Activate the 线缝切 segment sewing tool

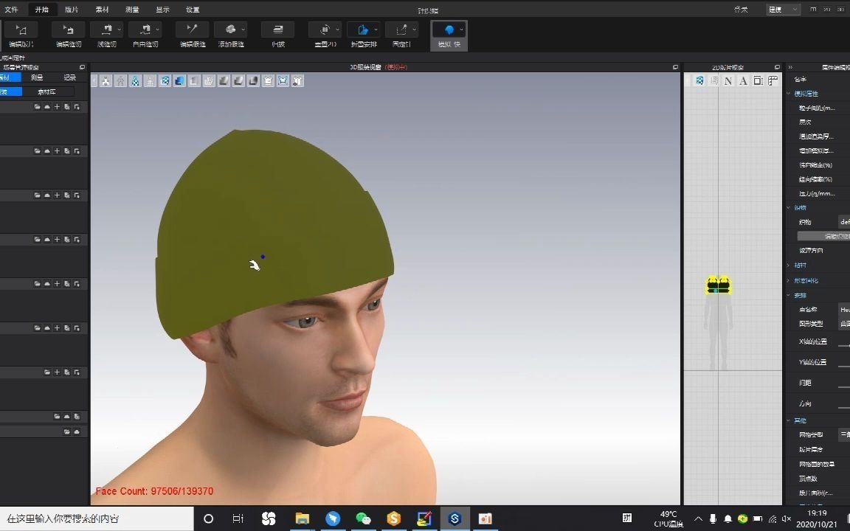(x=106, y=29)
